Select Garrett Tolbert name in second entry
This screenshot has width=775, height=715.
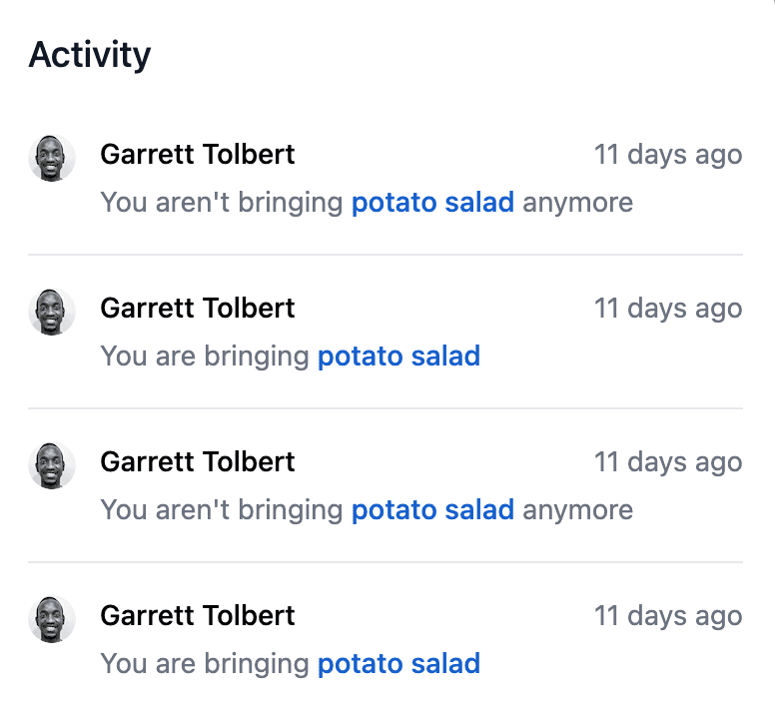click(x=198, y=308)
